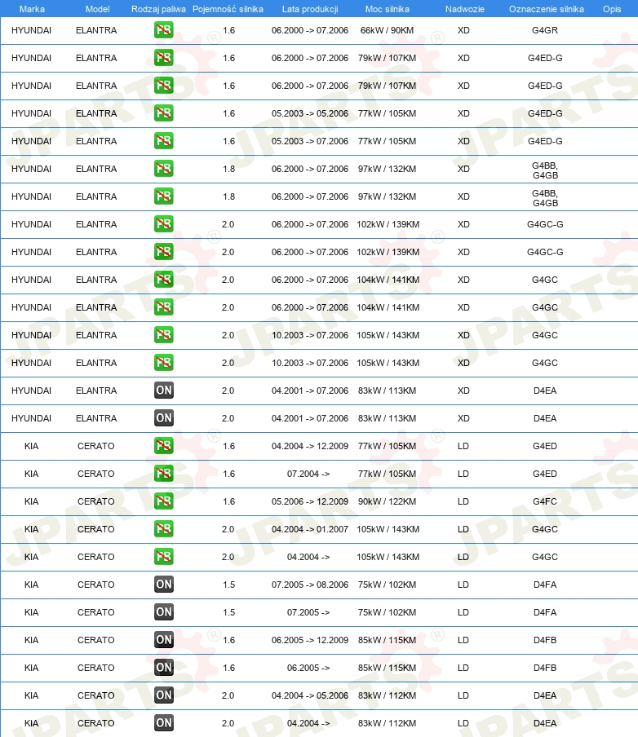Click petrol icon in the G4FC engine row
638x737 pixels.
pos(164,501)
